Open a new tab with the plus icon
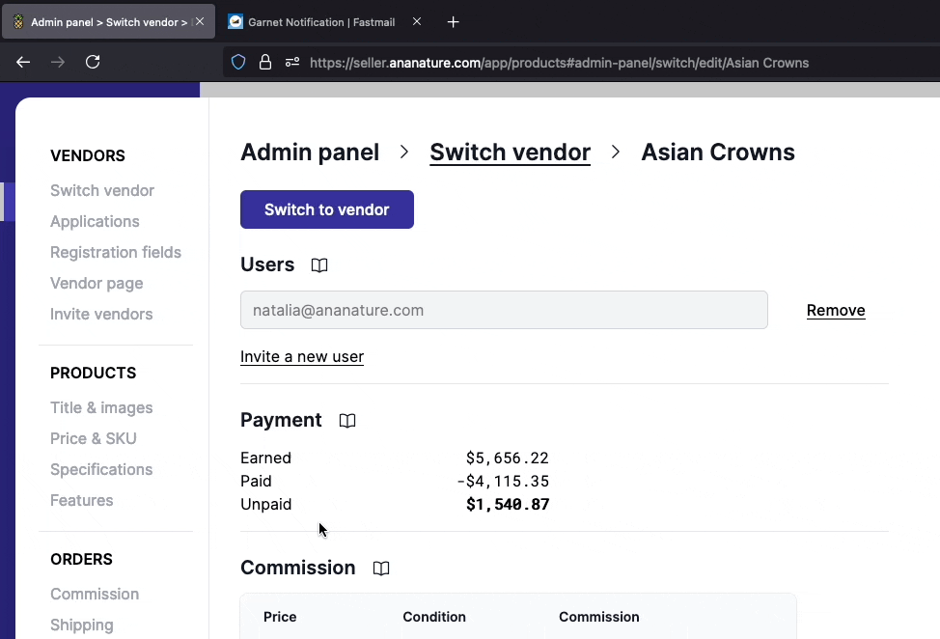Image resolution: width=940 pixels, height=639 pixels. coord(453,21)
